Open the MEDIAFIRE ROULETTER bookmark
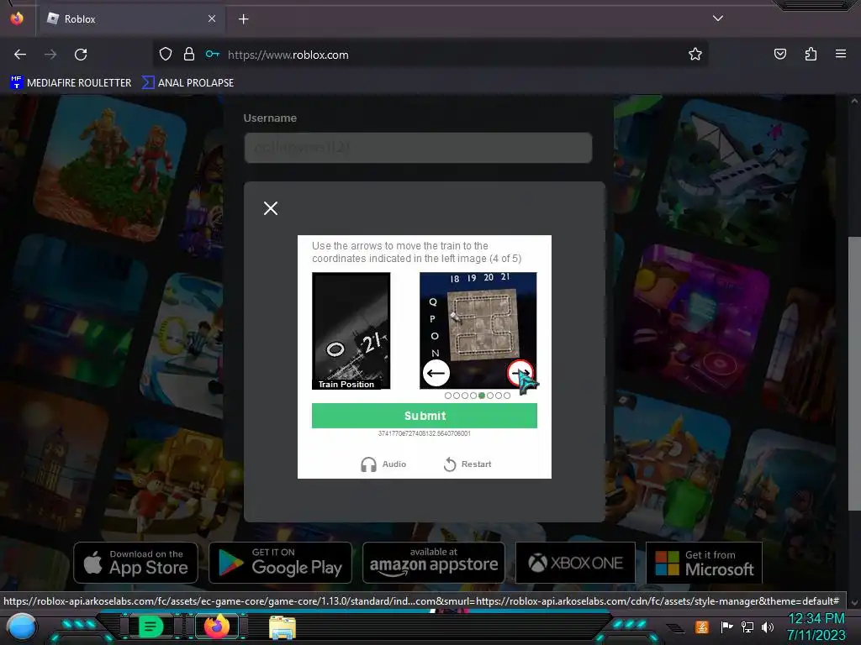The width and height of the screenshot is (861, 645). (71, 83)
